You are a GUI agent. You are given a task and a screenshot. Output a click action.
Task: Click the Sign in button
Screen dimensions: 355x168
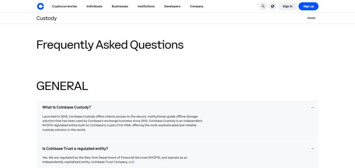(287, 6)
